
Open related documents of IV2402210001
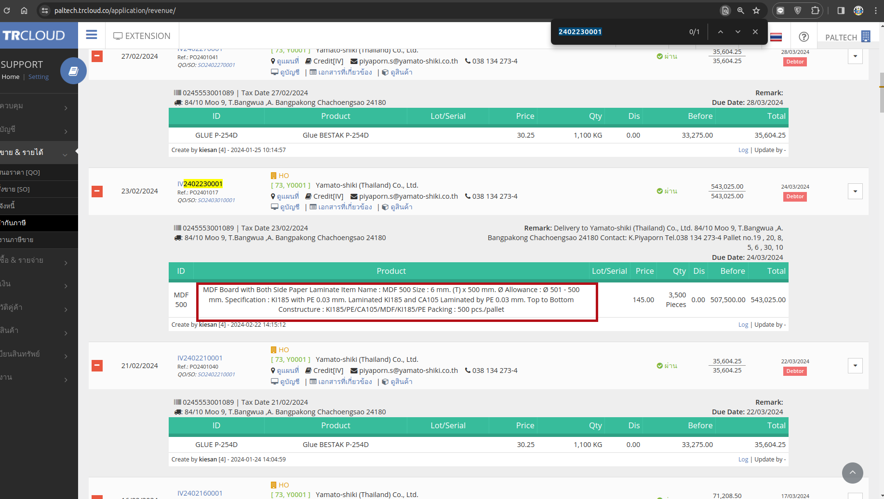(341, 382)
